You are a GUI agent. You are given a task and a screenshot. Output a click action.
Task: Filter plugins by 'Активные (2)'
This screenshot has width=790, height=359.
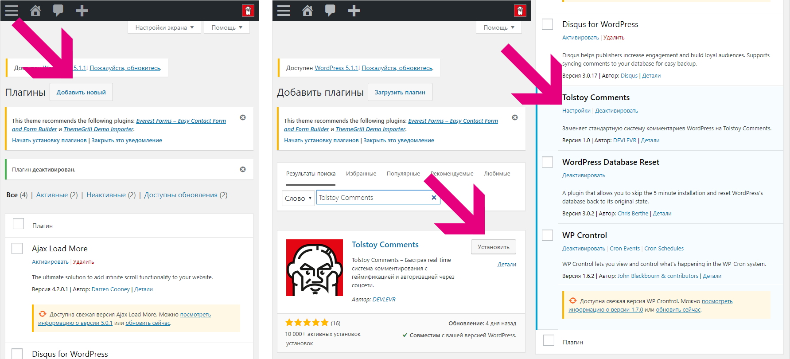pyautogui.click(x=57, y=195)
